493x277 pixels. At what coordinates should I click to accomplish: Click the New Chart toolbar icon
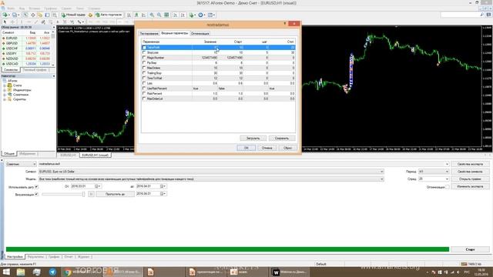point(5,15)
